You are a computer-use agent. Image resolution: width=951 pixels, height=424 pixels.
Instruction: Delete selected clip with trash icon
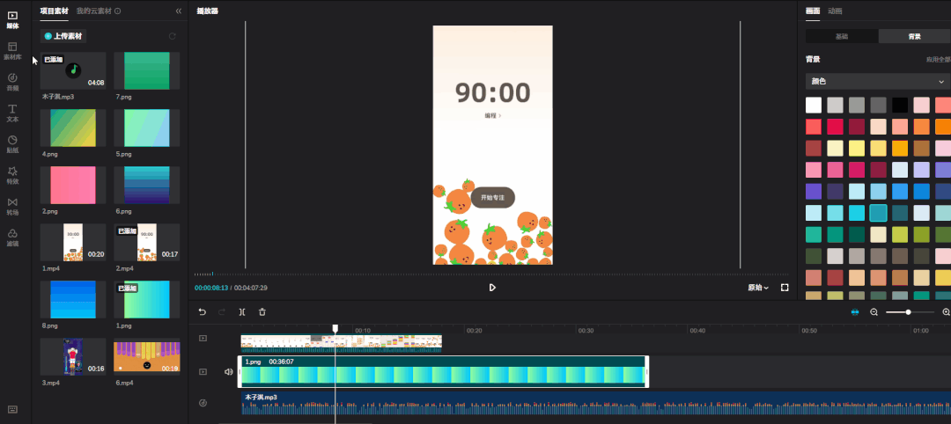point(262,312)
